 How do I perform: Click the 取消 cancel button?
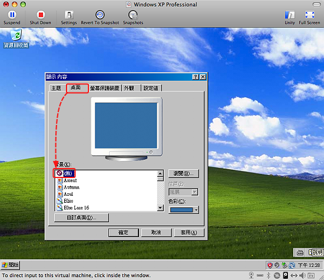coord(156,233)
